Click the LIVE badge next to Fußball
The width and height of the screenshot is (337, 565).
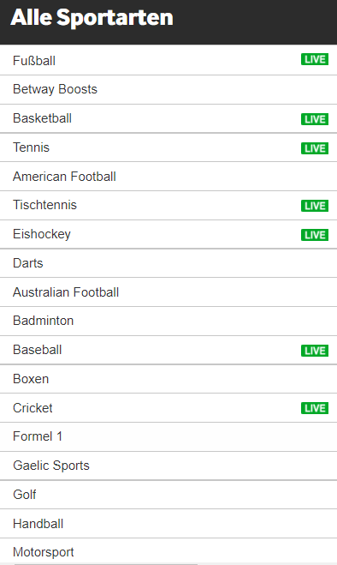[x=315, y=59]
